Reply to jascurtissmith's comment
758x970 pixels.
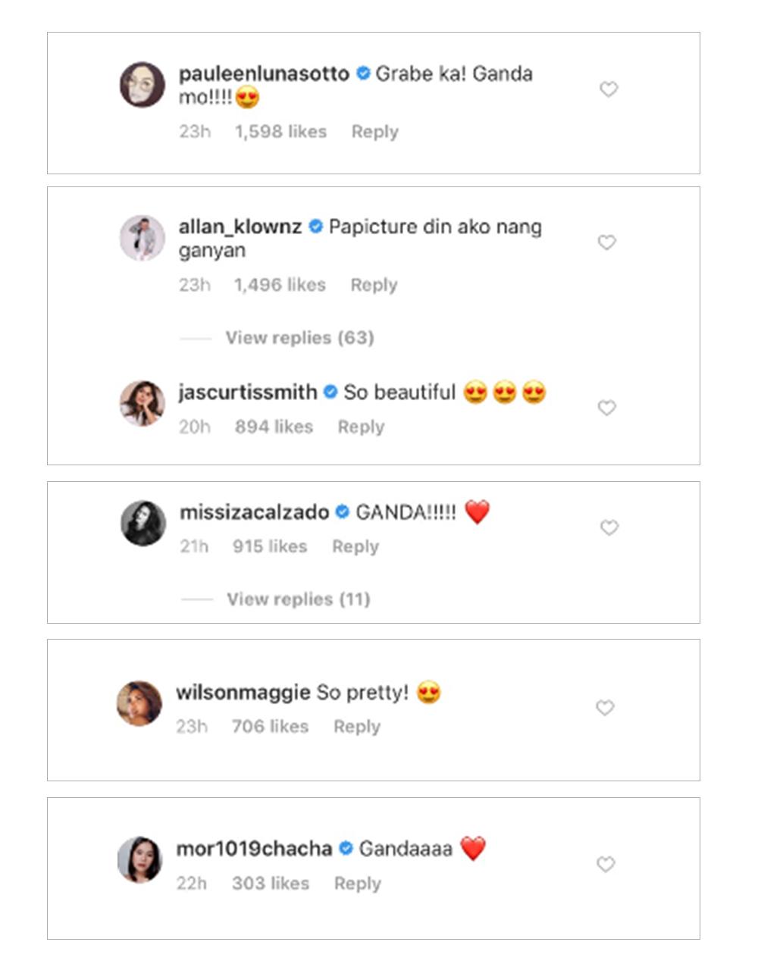tap(361, 427)
